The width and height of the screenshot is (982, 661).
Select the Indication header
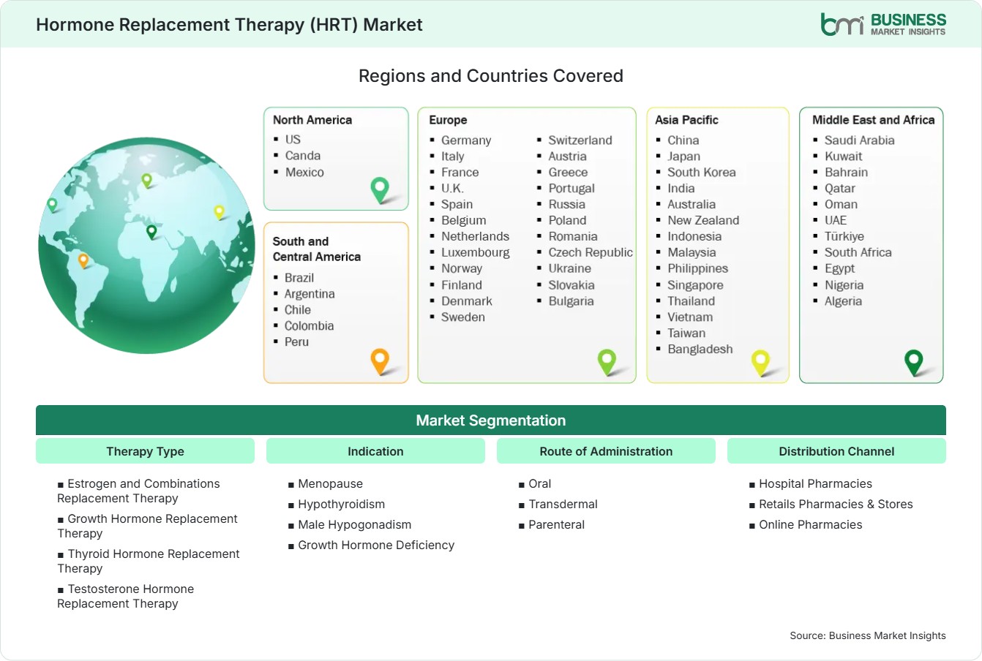coord(375,451)
